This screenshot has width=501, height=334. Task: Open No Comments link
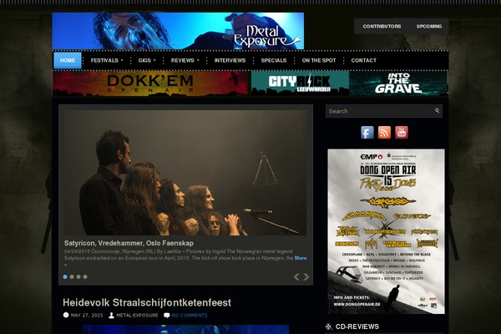pyautogui.click(x=190, y=316)
